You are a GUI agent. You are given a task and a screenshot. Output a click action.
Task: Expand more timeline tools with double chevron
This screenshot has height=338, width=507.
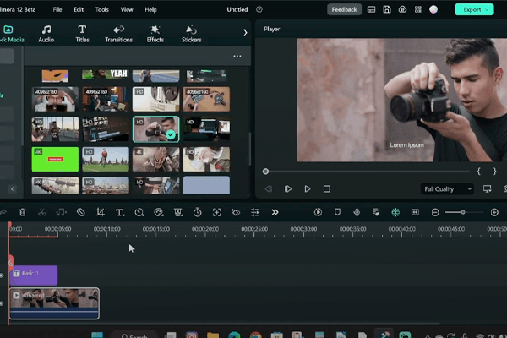tap(275, 212)
